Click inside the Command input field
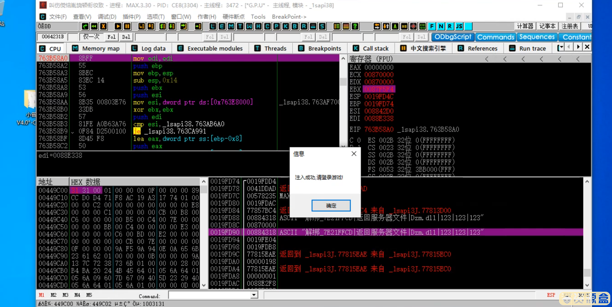 pyautogui.click(x=209, y=295)
